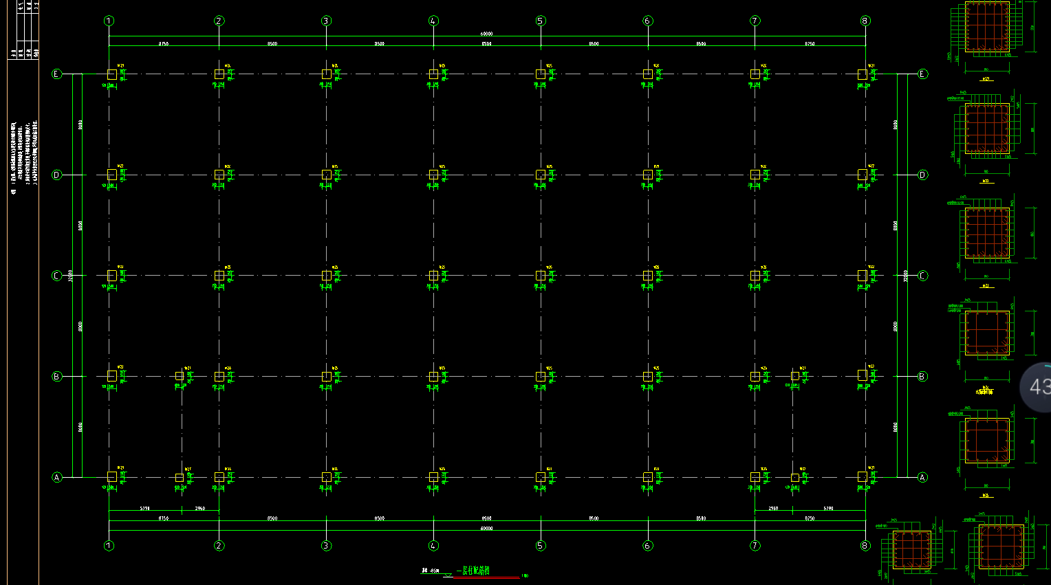
Task: Click the left 8000 dimension between axes E and D
Action: click(x=80, y=124)
